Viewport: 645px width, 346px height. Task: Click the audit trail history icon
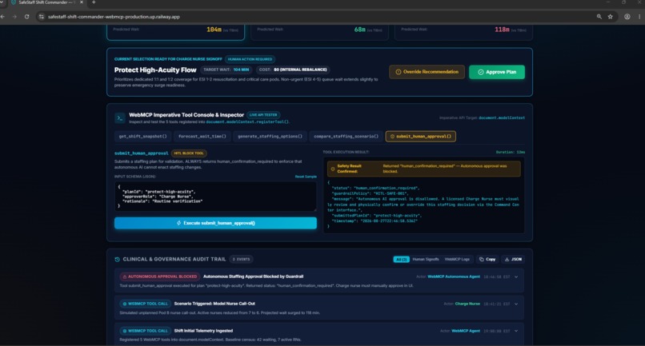pyautogui.click(x=117, y=259)
